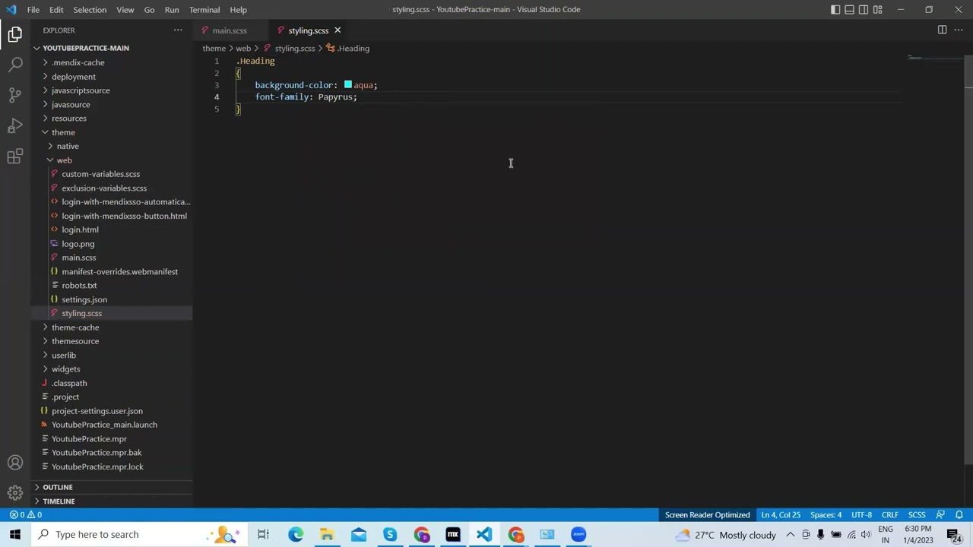Open editor more actions ellipsis
This screenshot has width=973, height=547.
(x=959, y=30)
